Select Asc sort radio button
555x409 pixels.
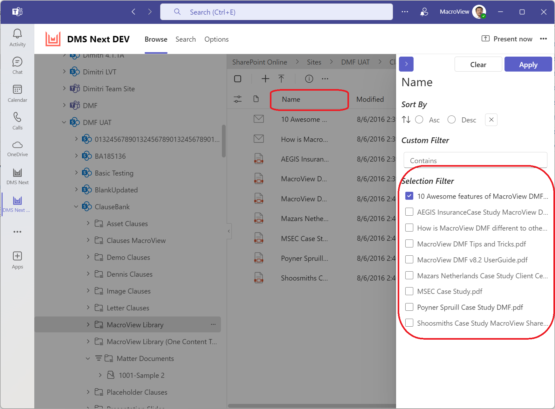click(419, 120)
